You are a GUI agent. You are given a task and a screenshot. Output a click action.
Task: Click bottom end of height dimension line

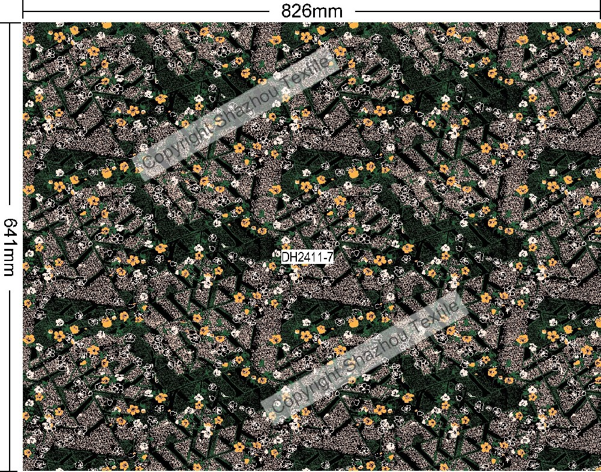click(x=10, y=469)
